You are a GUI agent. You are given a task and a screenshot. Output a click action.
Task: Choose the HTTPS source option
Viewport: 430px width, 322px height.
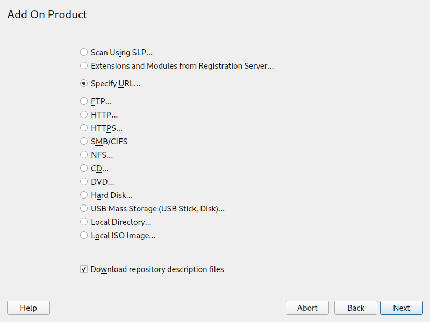84,128
